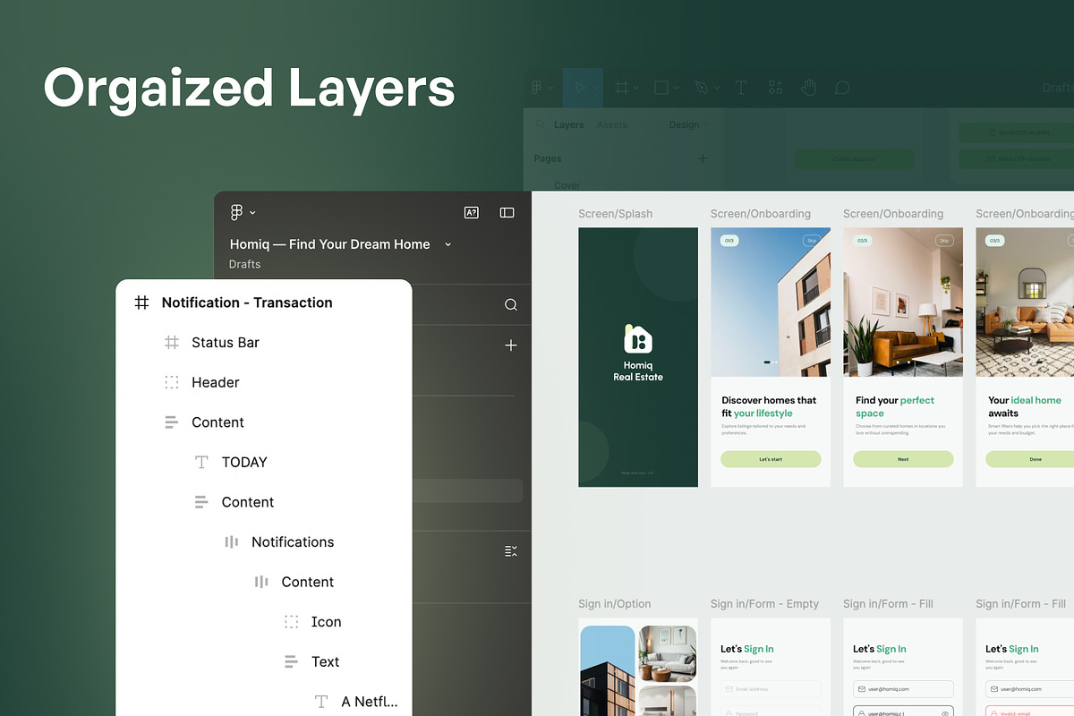Open the Pen tool dropdown chevron
The image size is (1074, 716).
pos(717,88)
